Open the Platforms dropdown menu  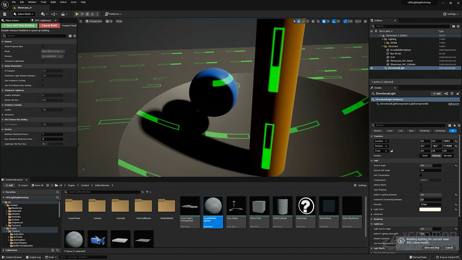[x=113, y=14]
